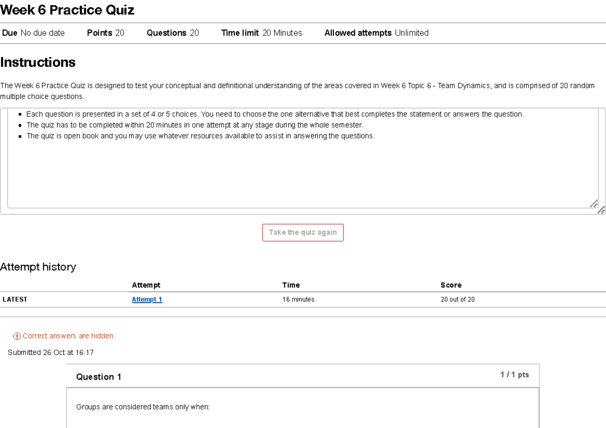The height and width of the screenshot is (428, 606).
Task: Click the "20 out of 20" score entry
Action: (458, 299)
